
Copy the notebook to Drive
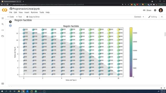coord(33,17)
